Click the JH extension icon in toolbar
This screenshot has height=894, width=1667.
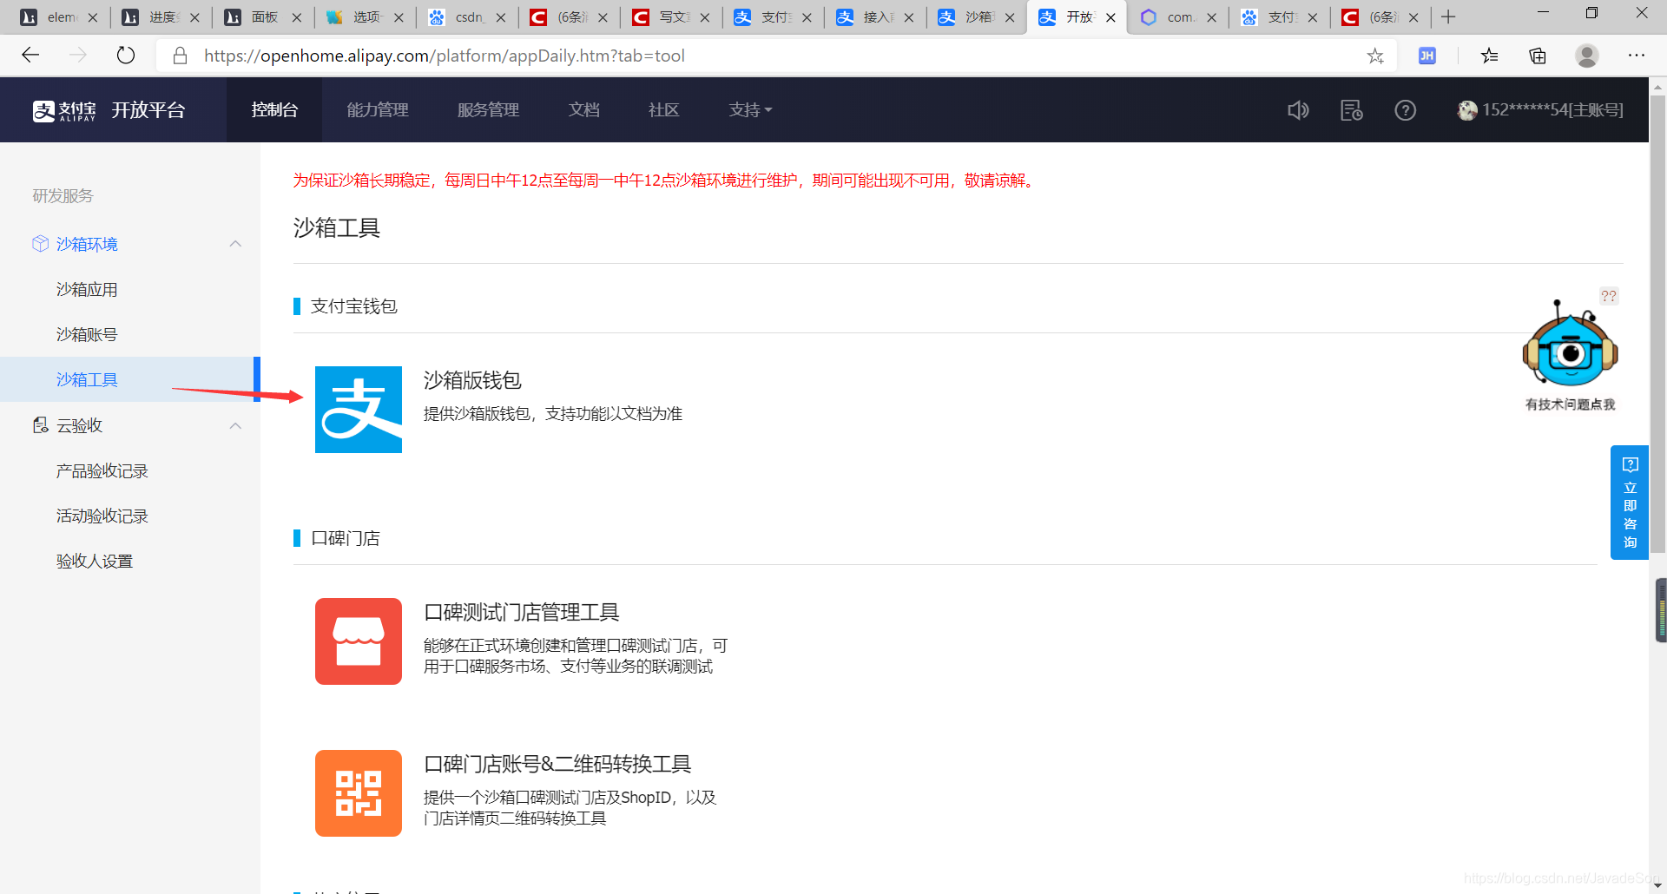(x=1427, y=56)
